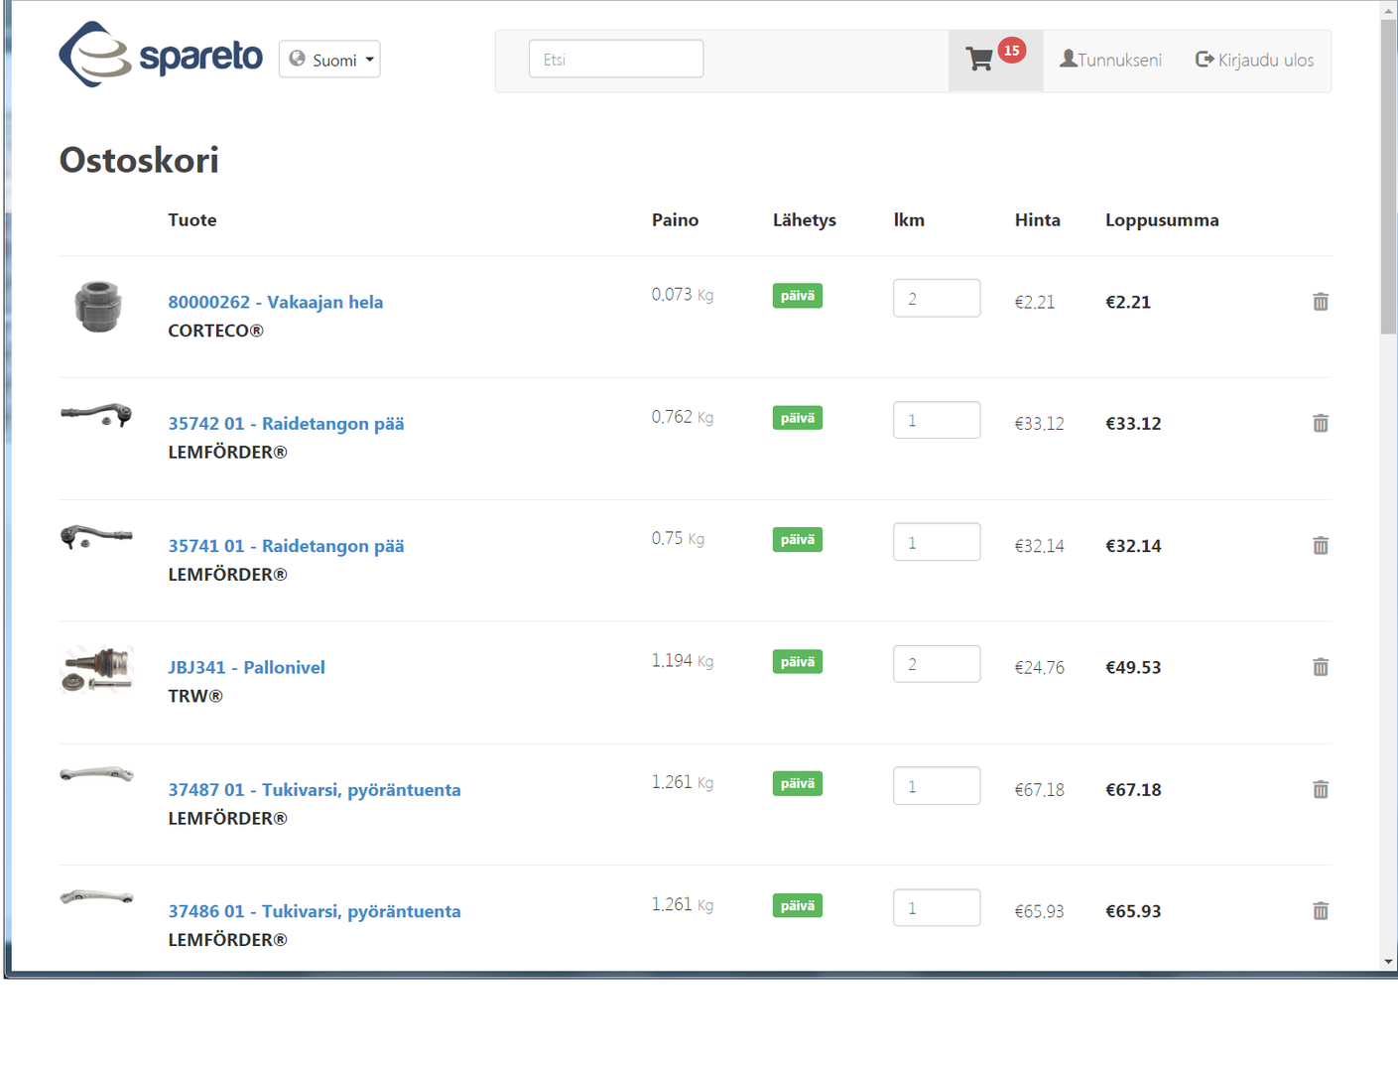The width and height of the screenshot is (1398, 1072).
Task: Open 80000262 - Vakaajan hela product link
Action: [275, 302]
